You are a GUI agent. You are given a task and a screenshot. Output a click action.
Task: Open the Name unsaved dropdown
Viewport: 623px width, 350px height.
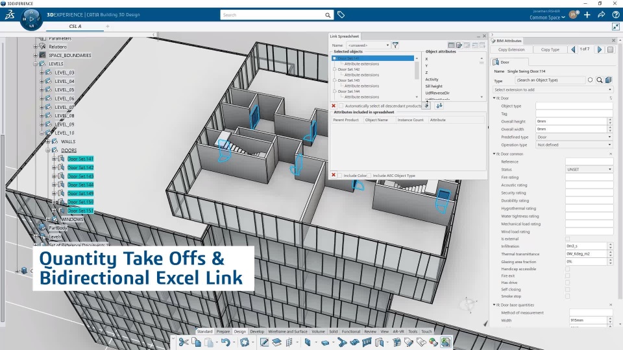point(368,45)
